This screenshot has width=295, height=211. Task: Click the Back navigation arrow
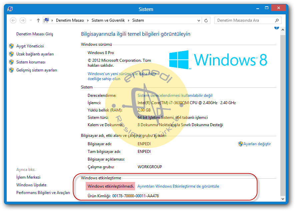coord(13,20)
